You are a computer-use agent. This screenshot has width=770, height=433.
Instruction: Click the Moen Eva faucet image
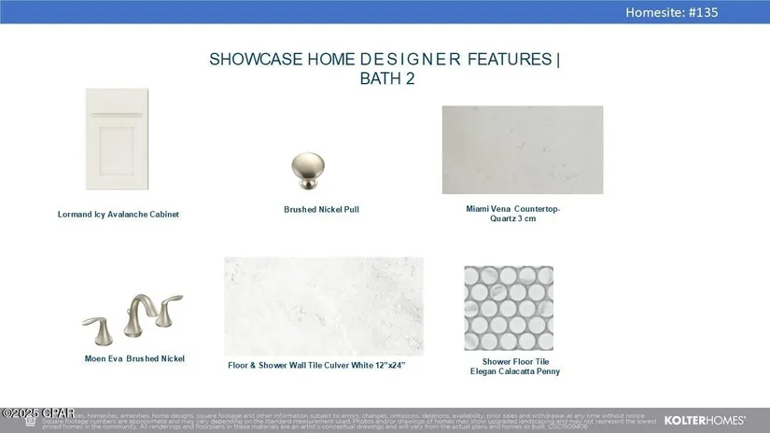(133, 319)
